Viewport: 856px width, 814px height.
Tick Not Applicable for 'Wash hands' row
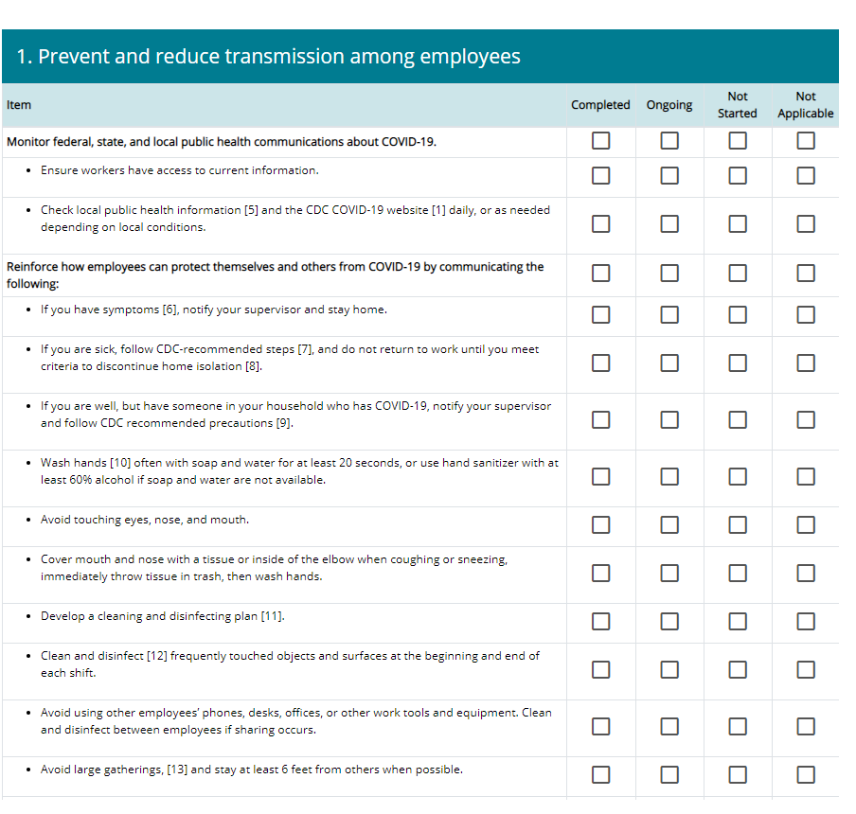[x=806, y=476]
